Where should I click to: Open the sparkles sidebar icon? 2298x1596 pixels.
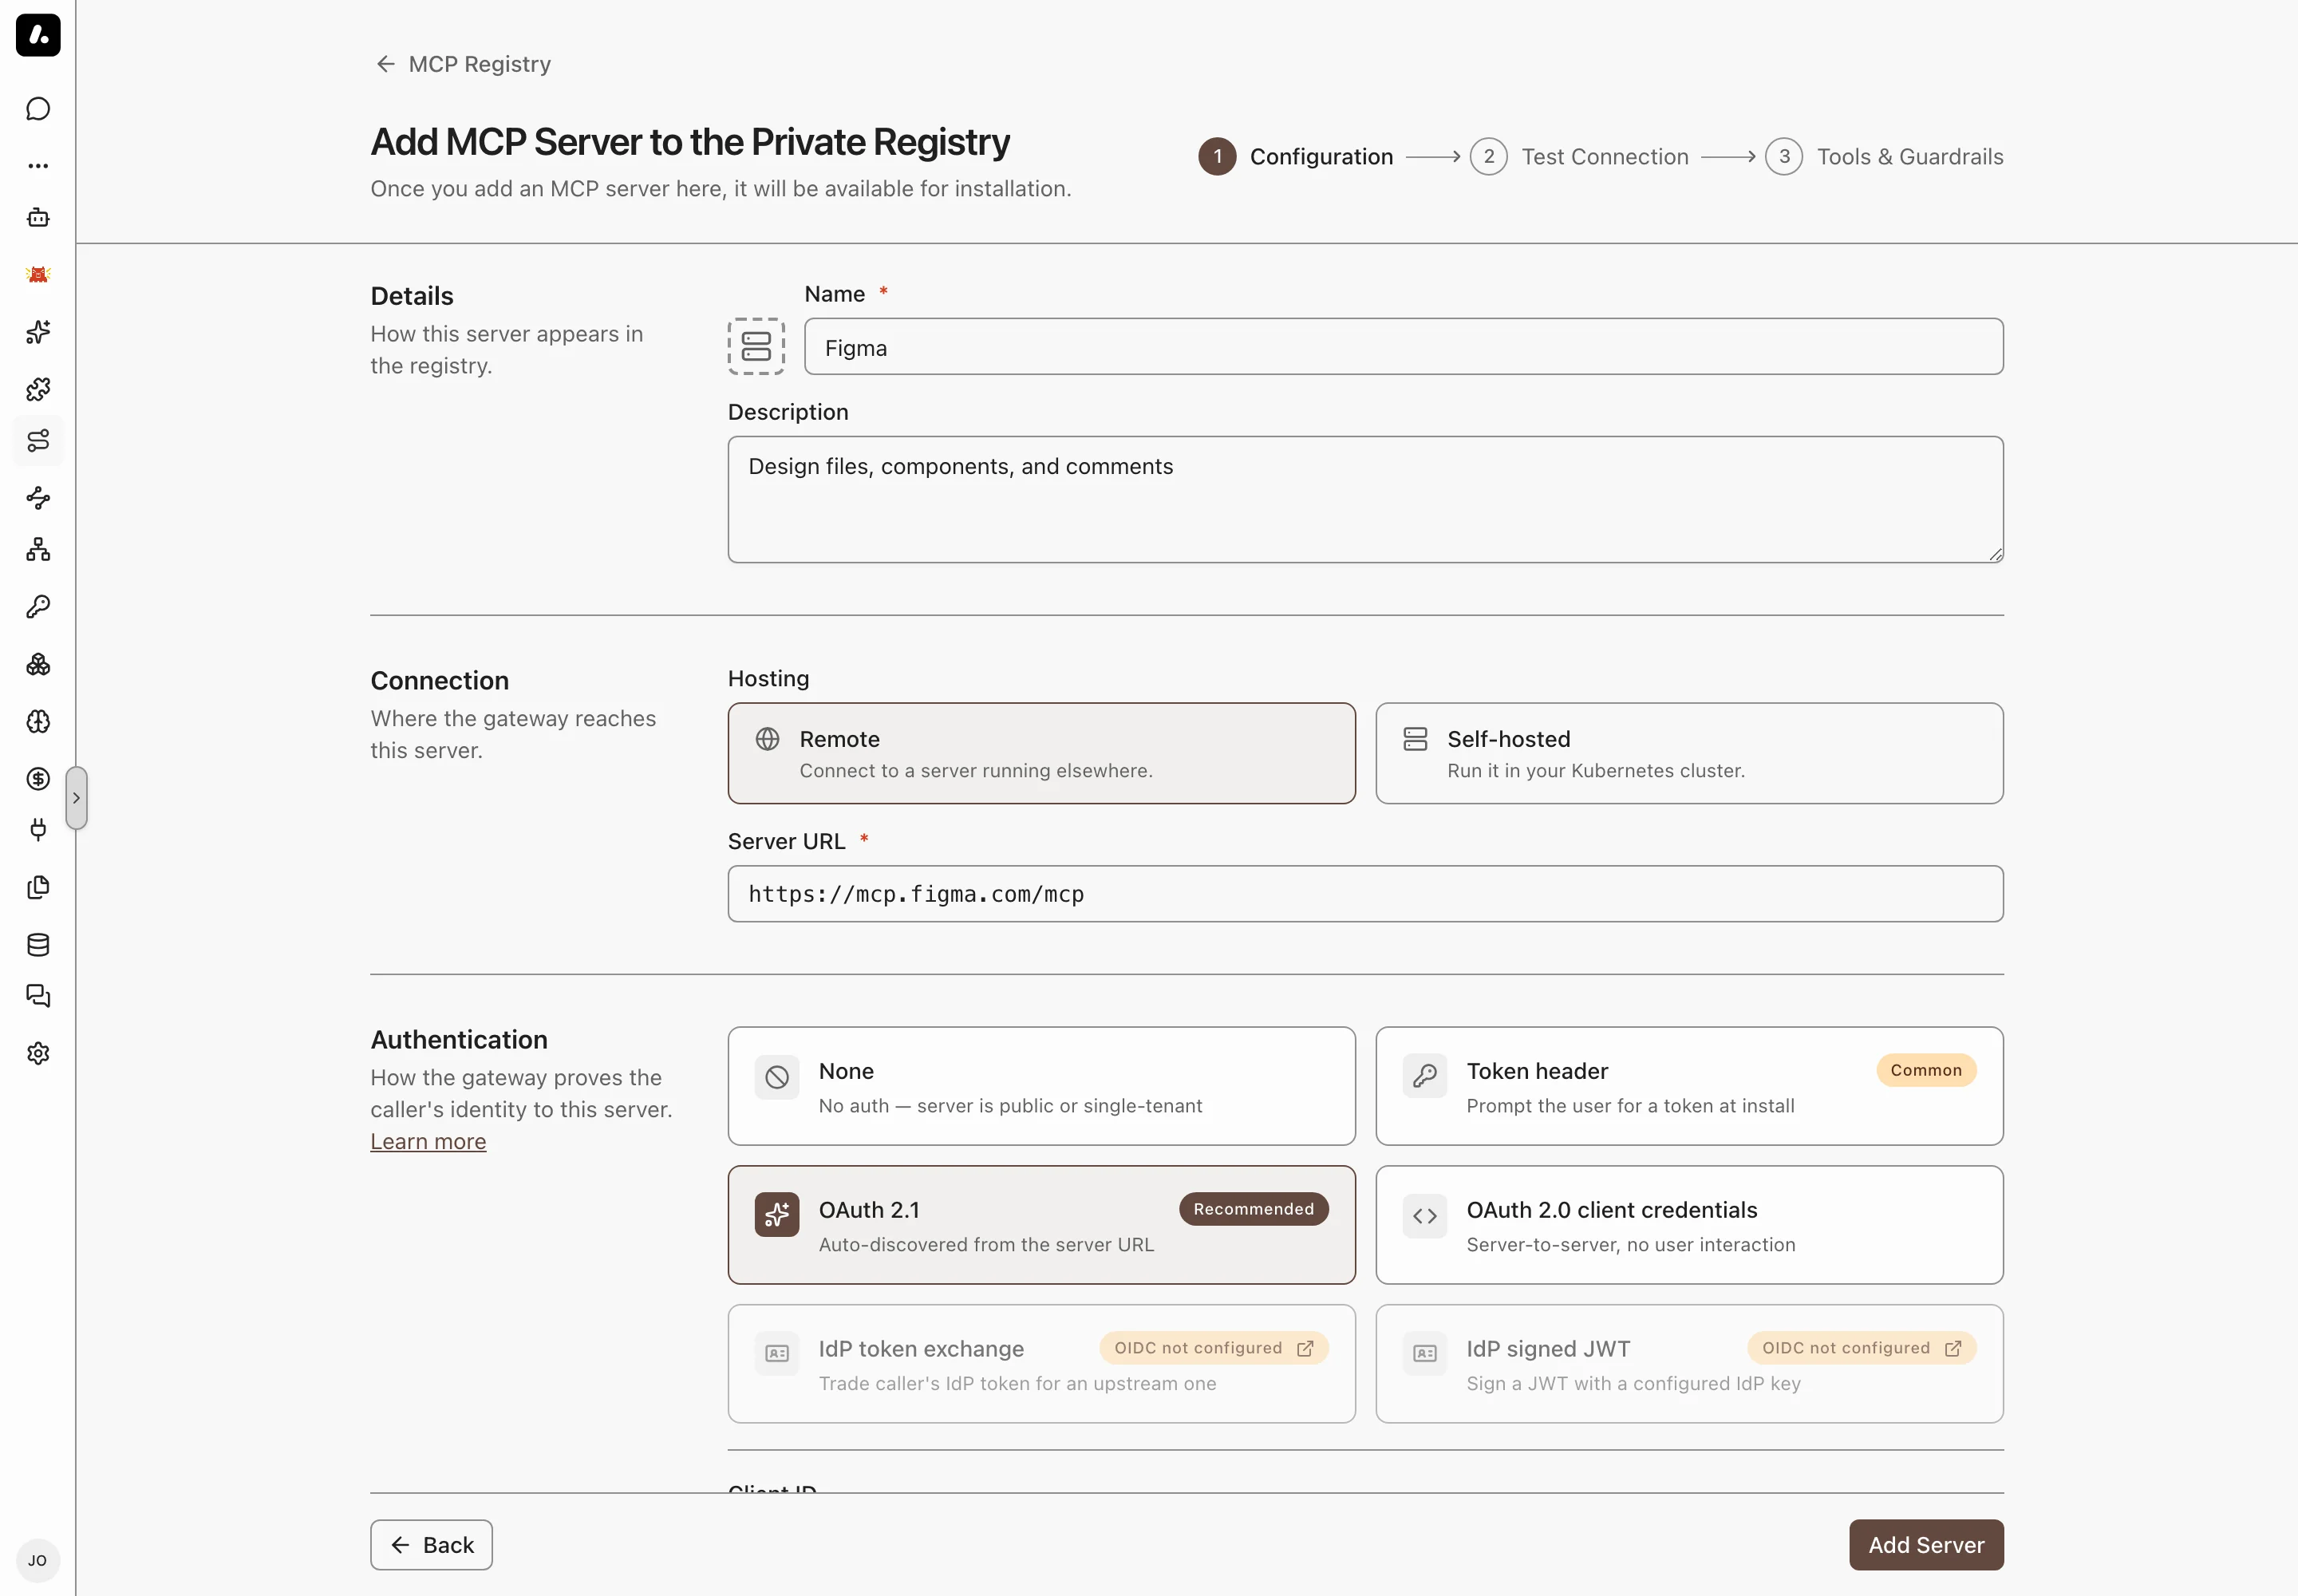(38, 332)
